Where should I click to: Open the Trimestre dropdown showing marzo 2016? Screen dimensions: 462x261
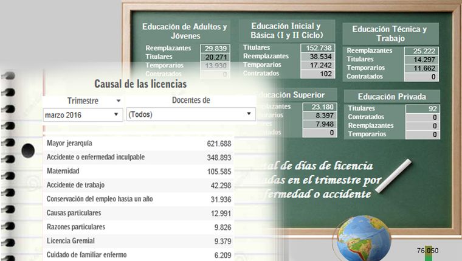point(82,114)
